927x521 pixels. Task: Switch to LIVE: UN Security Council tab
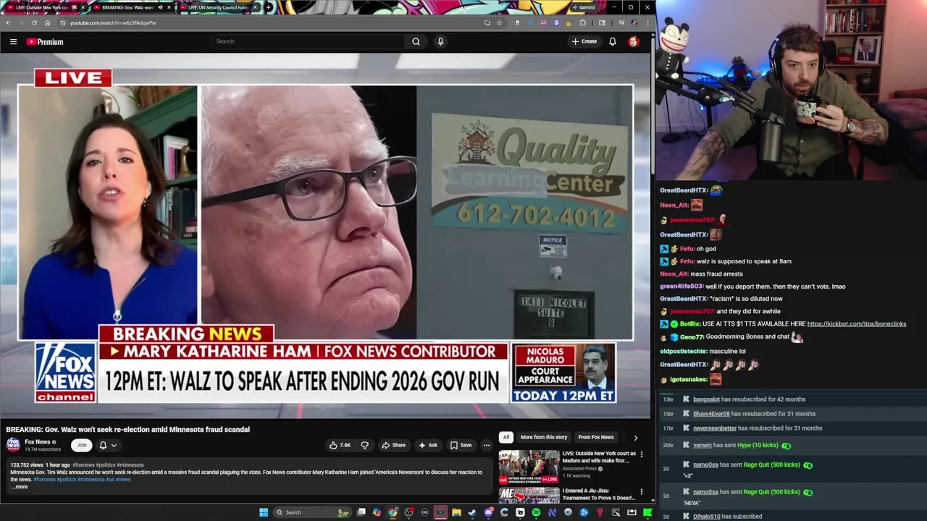(x=219, y=7)
